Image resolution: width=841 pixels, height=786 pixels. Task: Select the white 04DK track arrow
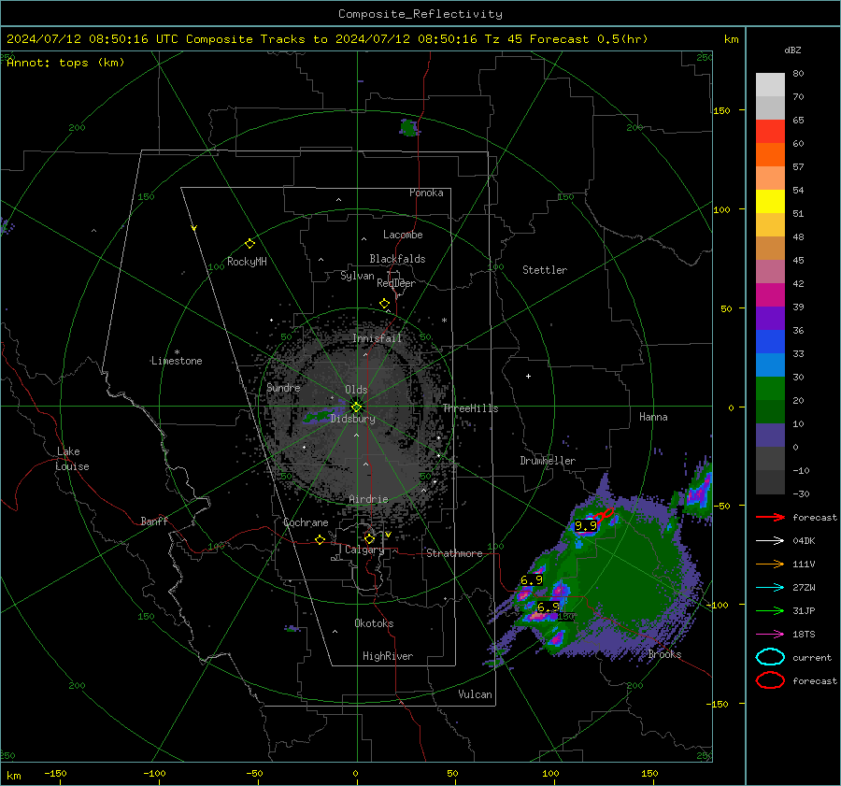770,540
